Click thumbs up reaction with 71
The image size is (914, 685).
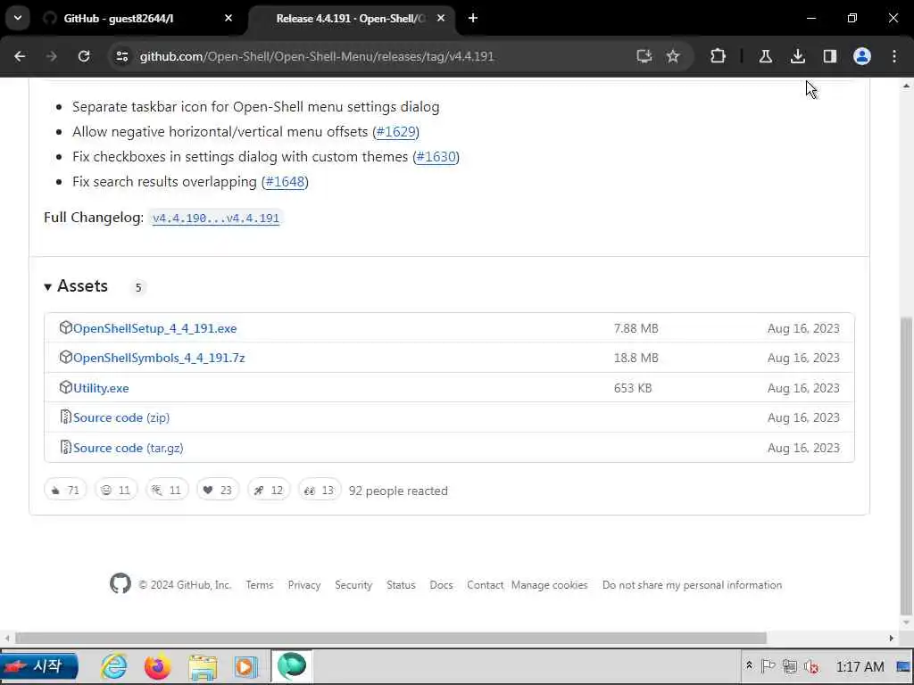(65, 490)
